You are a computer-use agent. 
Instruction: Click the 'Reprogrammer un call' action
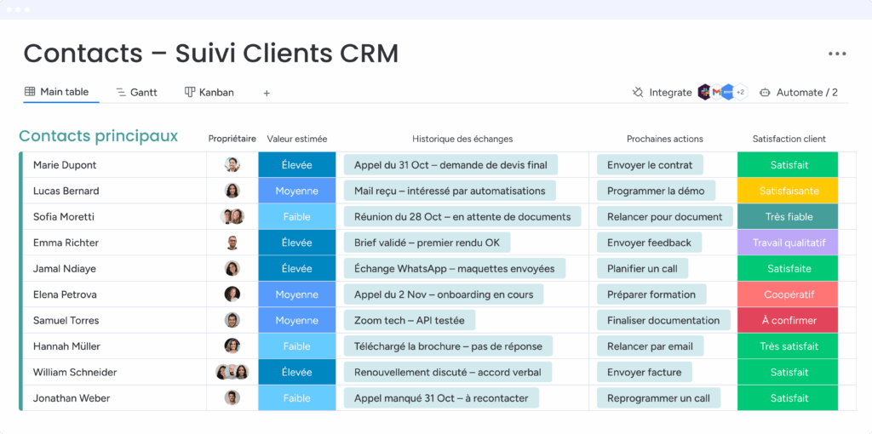[658, 398]
